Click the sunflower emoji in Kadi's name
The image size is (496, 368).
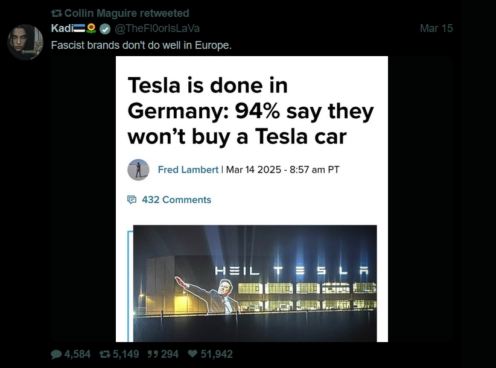pos(92,28)
